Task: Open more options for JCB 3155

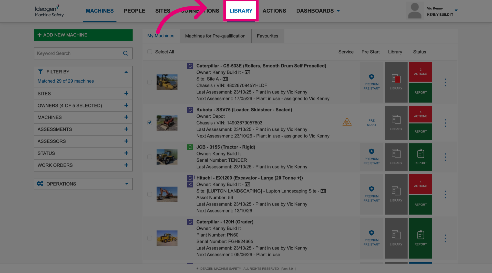Action: [445, 157]
